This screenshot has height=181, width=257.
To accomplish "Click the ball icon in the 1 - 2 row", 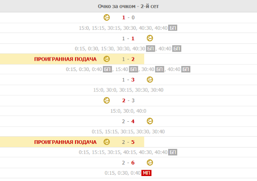I will (107, 59).
